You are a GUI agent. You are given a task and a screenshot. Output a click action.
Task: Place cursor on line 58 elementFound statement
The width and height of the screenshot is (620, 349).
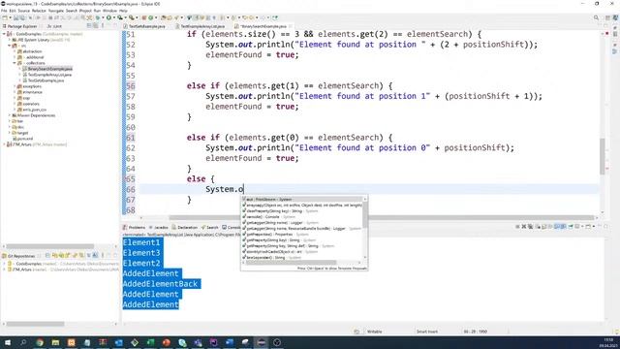pyautogui.click(x=252, y=107)
